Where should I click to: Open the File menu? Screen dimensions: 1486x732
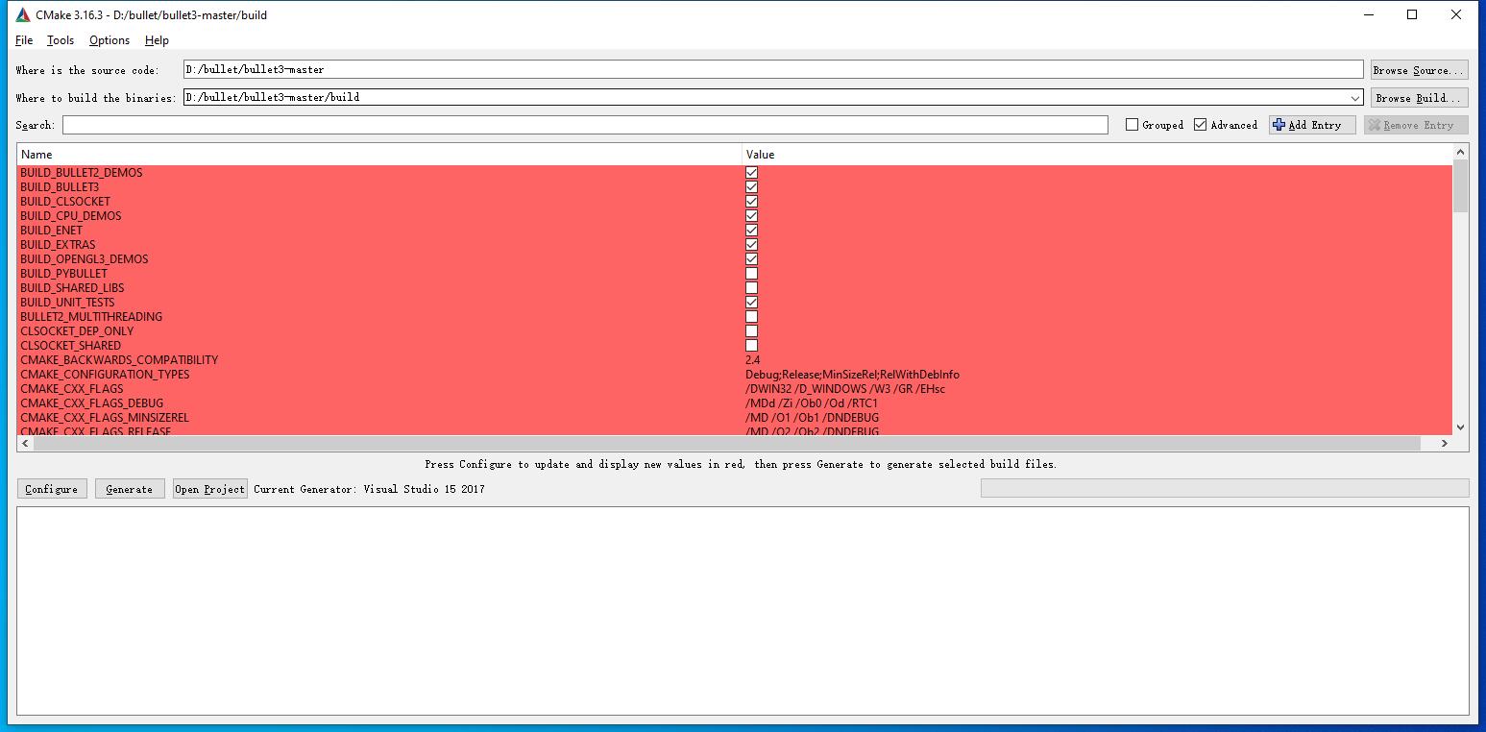pyautogui.click(x=23, y=40)
